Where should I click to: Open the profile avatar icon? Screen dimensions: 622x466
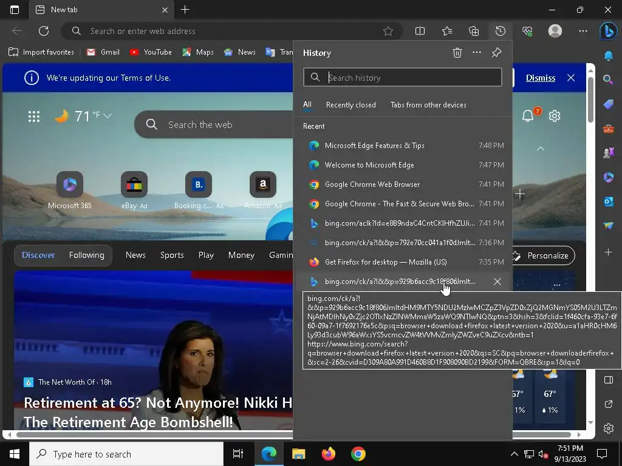[555, 31]
